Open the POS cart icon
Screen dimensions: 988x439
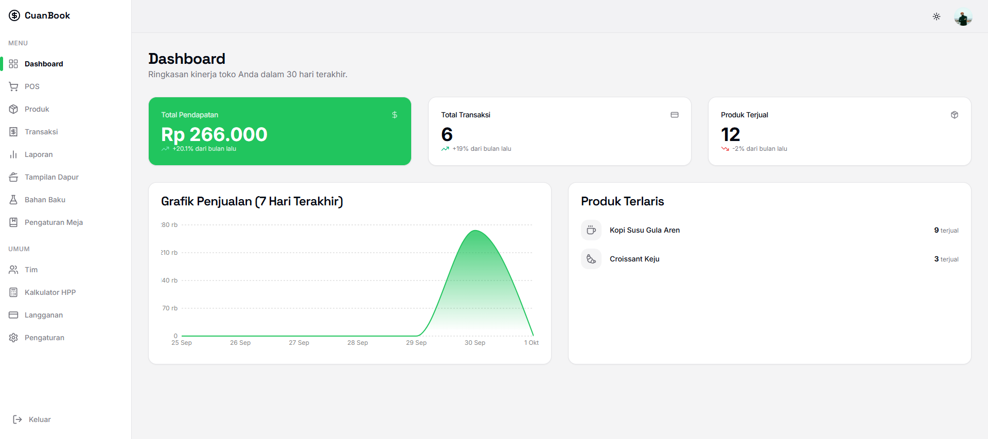pos(13,86)
